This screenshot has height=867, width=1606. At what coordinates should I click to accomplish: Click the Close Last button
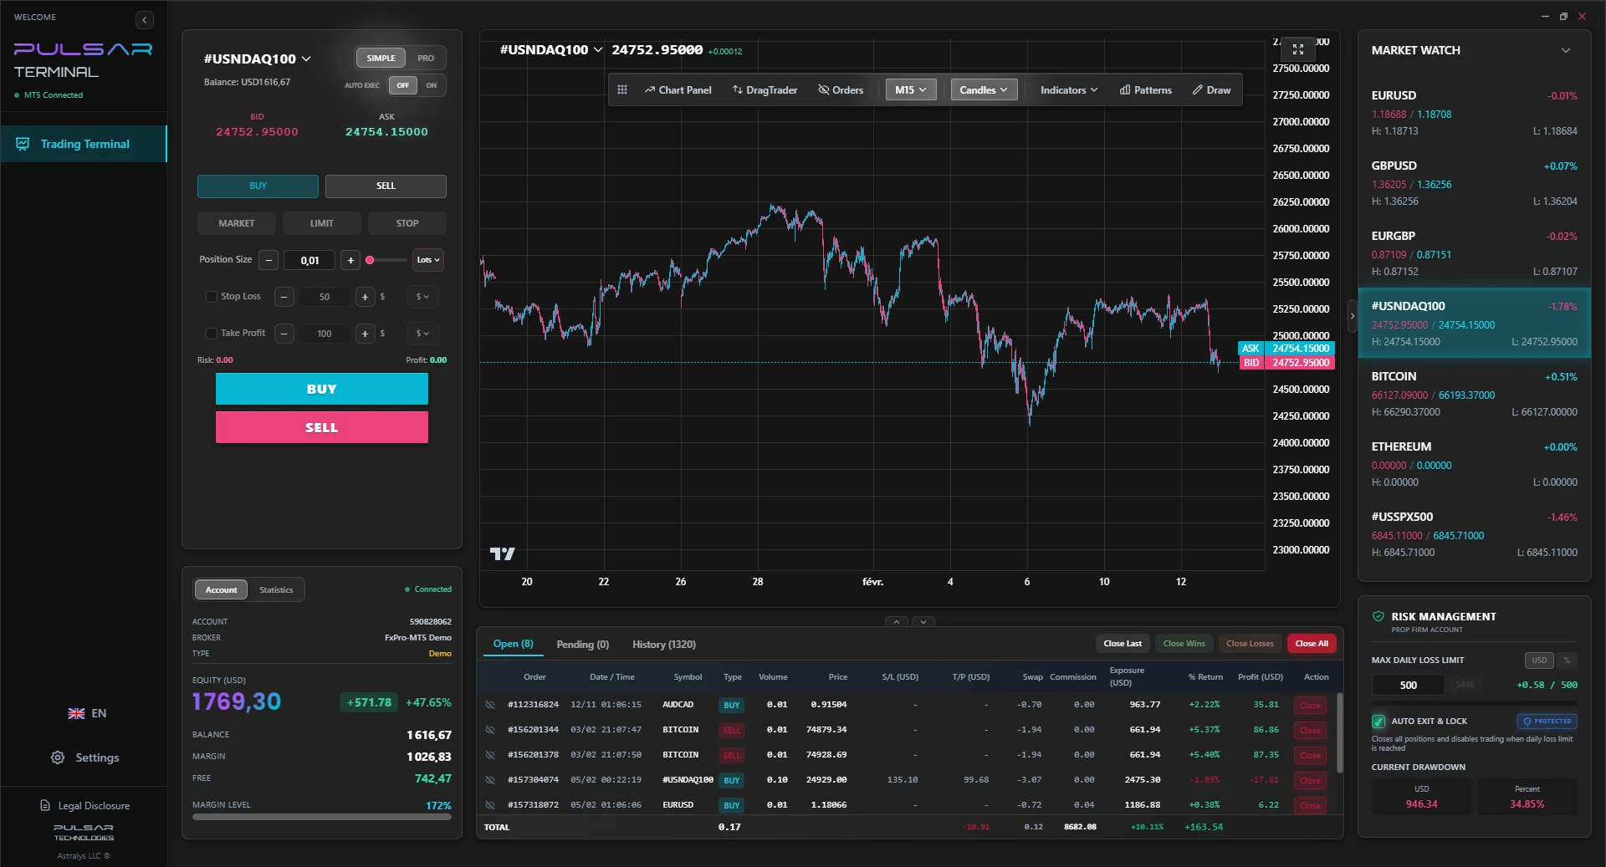(1123, 644)
